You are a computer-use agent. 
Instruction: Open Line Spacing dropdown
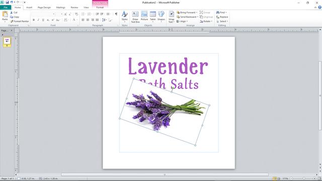coord(104,20)
